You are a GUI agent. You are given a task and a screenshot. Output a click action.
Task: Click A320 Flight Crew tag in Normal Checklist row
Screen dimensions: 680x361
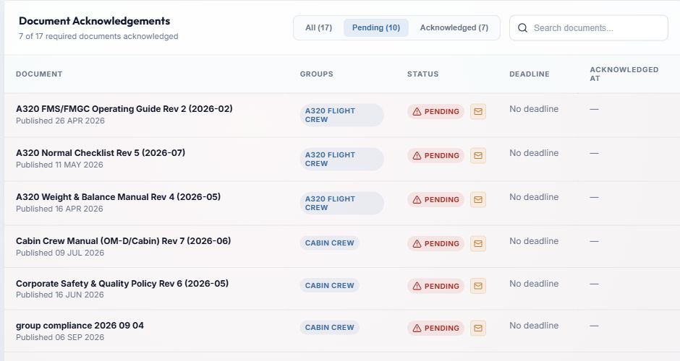tap(341, 160)
